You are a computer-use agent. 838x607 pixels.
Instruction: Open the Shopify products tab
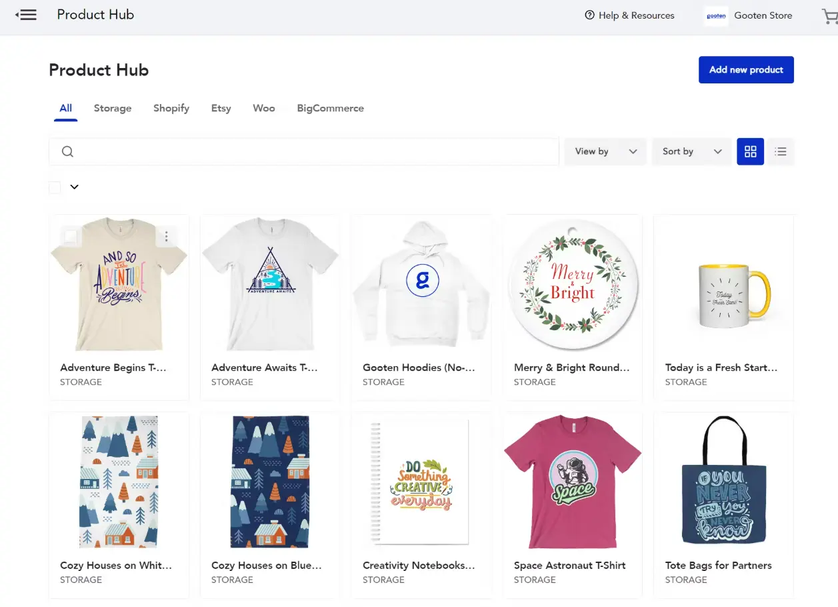point(171,108)
